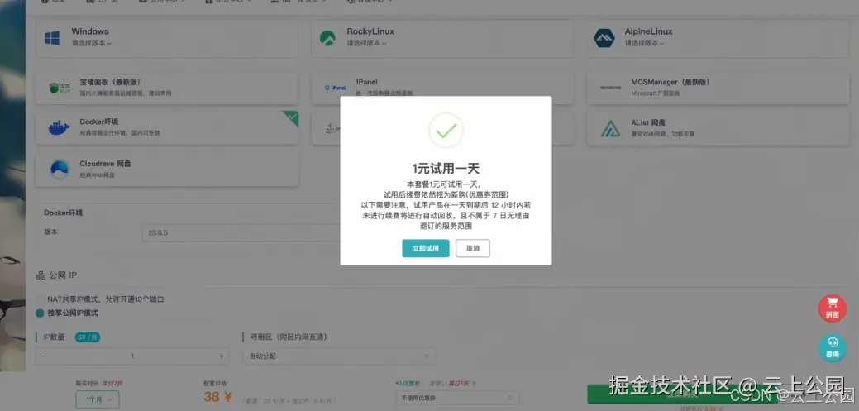This screenshot has width=859, height=411.
Task: Click the 1Panel logo icon
Action: (336, 87)
